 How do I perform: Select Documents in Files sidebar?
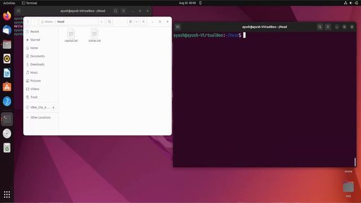[x=41, y=56]
